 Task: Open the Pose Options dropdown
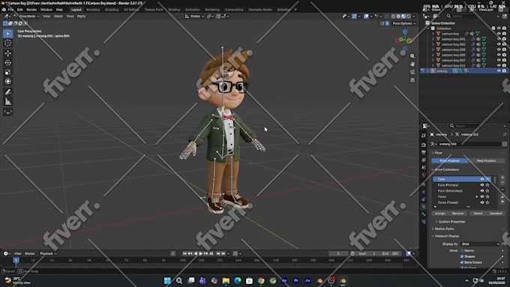point(403,23)
